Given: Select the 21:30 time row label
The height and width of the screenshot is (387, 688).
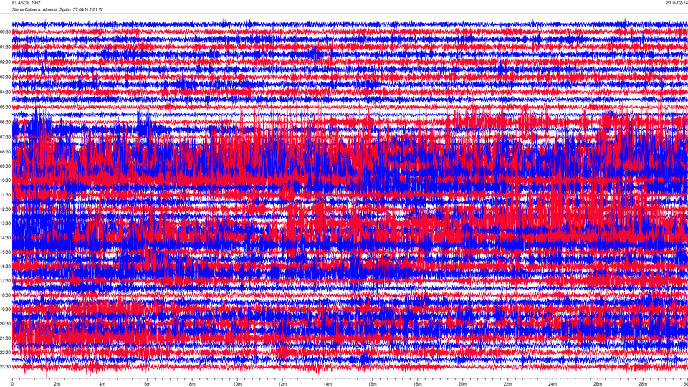Looking at the screenshot, I should [6, 338].
